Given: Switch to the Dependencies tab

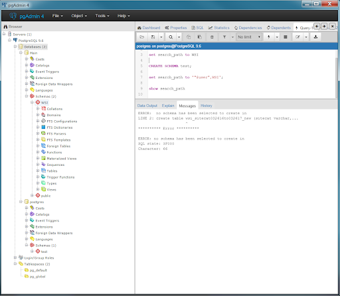Looking at the screenshot, I should coord(248,28).
